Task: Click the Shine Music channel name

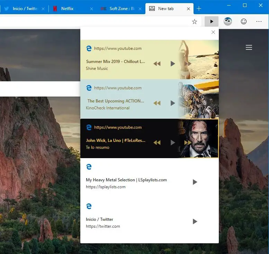Action: click(97, 69)
